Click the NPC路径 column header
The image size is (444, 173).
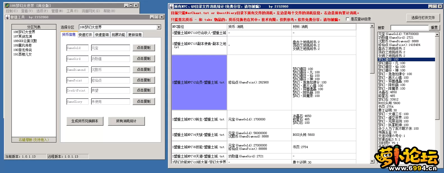pyautogui.click(x=199, y=27)
